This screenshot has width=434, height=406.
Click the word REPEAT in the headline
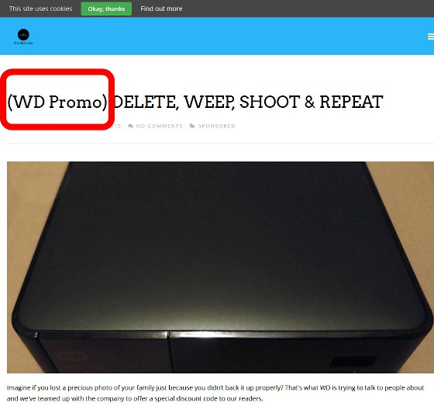[352, 102]
